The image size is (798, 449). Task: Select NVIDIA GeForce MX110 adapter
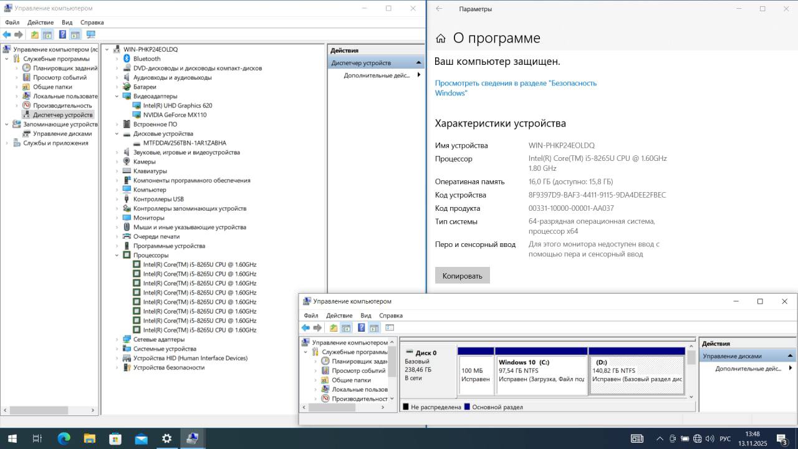[x=175, y=115]
